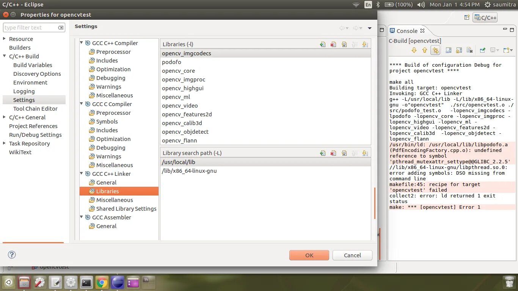This screenshot has width=518, height=291.
Task: Open the dialog help question mark
Action: pos(12,255)
